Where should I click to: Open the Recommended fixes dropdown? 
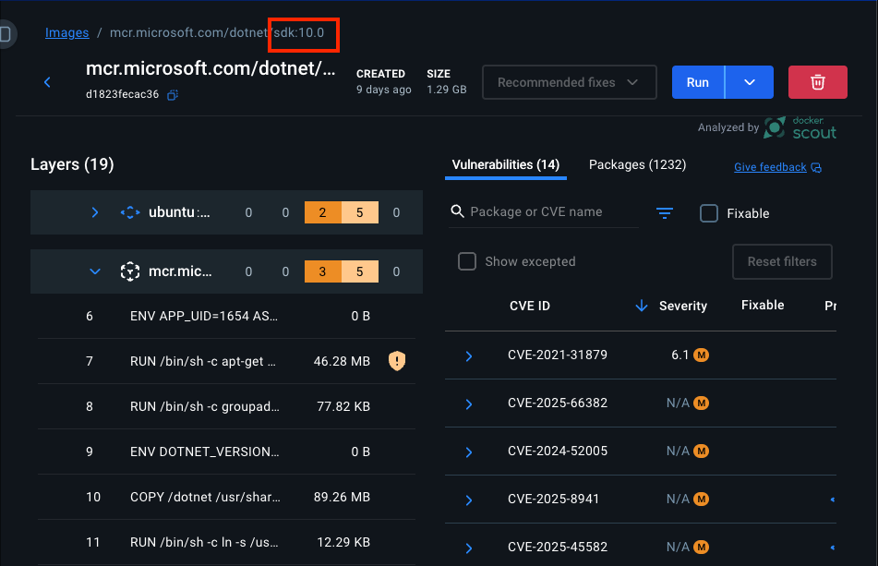click(x=569, y=82)
